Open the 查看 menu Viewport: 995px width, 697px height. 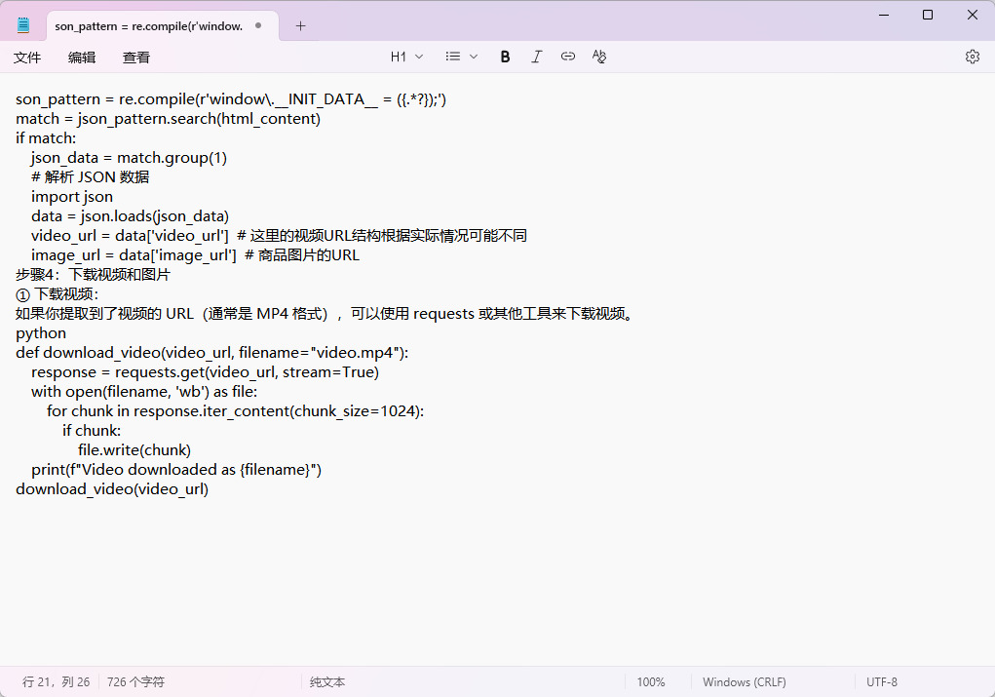pyautogui.click(x=136, y=58)
